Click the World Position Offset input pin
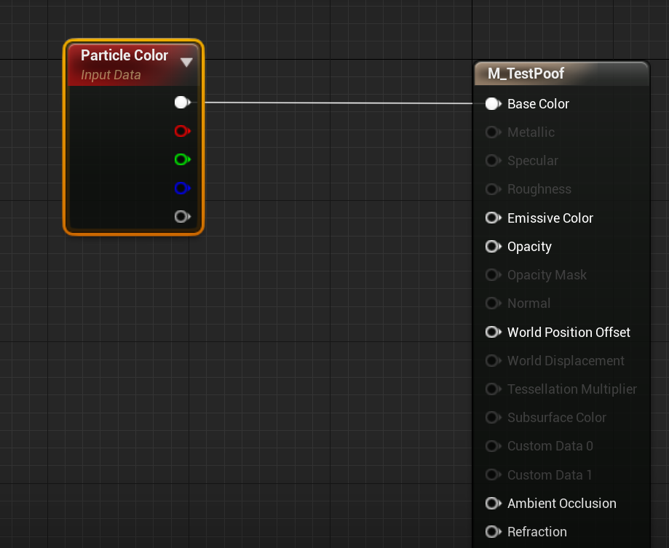Screen dimensions: 669x548 494,332
